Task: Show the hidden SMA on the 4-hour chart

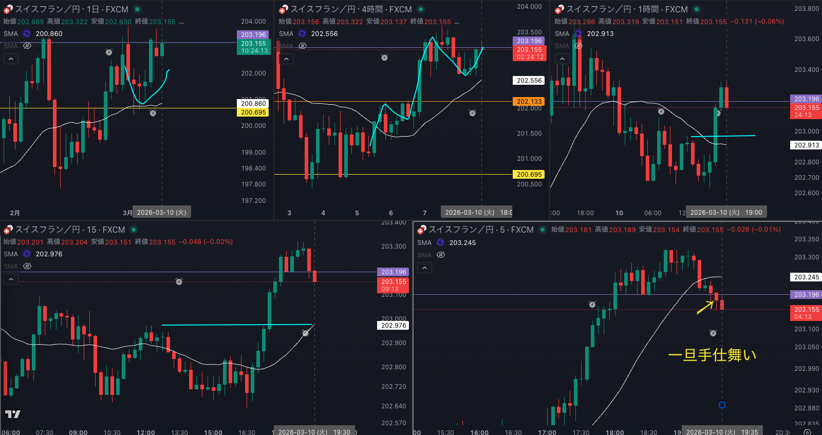Action: point(303,46)
